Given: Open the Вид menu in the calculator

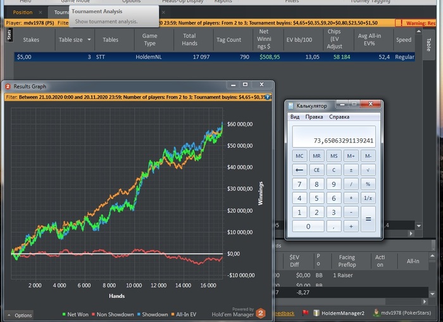Looking at the screenshot, I should click(295, 117).
